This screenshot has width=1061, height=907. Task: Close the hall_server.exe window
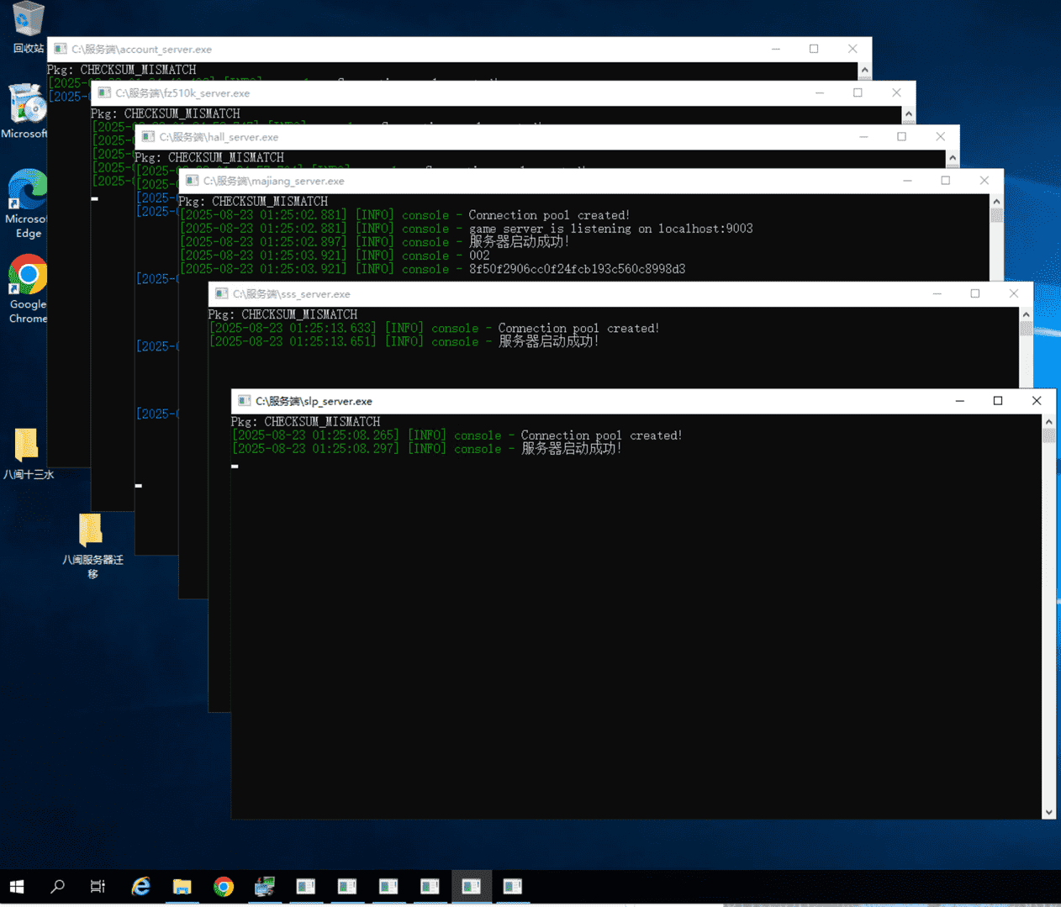(x=940, y=136)
